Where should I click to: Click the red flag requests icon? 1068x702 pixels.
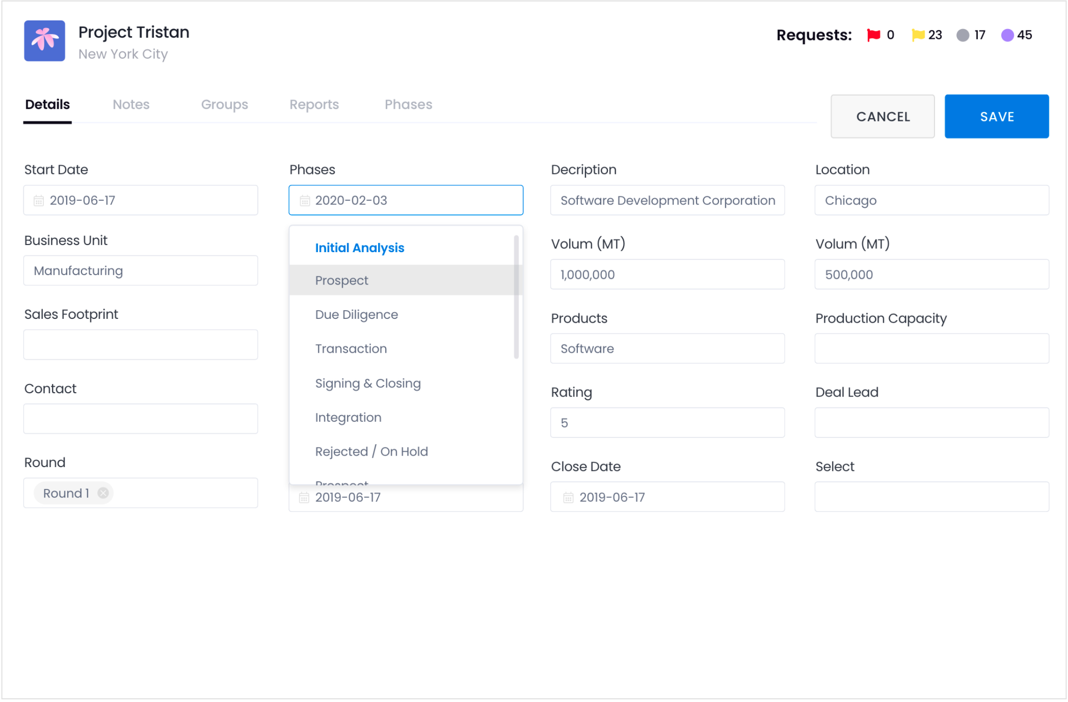pos(873,35)
